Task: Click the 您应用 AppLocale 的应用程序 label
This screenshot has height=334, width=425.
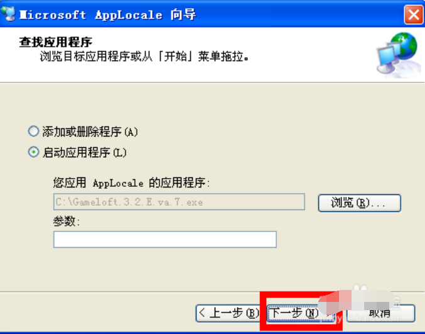Action: coord(131,183)
